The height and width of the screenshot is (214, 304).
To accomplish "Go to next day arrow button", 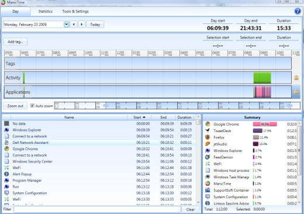I will 82,25.
